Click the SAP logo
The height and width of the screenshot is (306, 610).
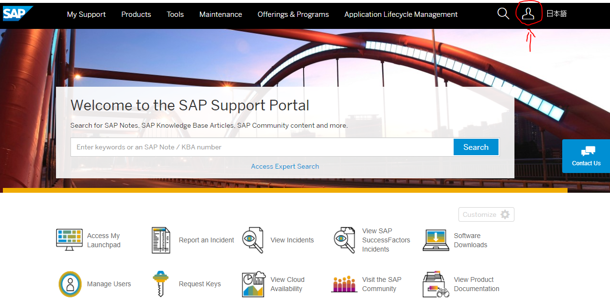[16, 14]
